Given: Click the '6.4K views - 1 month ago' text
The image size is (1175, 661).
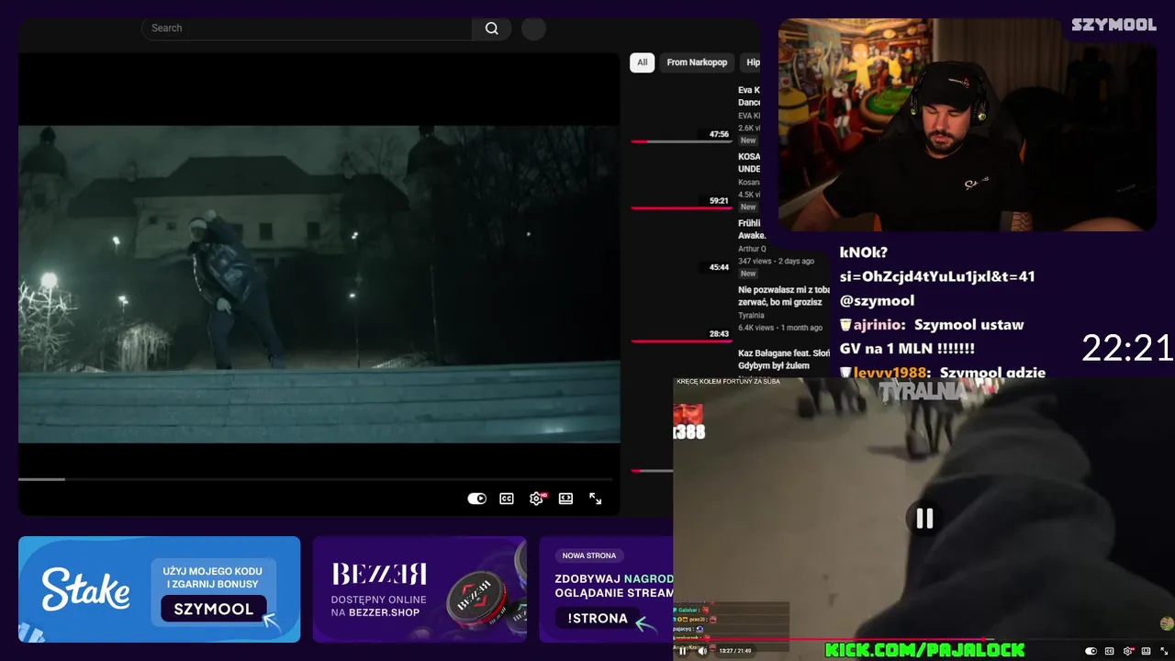Looking at the screenshot, I should (x=780, y=328).
